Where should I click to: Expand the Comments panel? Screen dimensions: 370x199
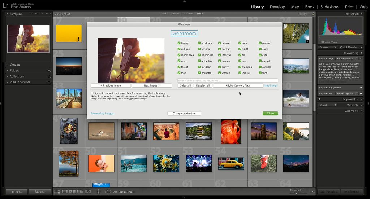(352, 111)
